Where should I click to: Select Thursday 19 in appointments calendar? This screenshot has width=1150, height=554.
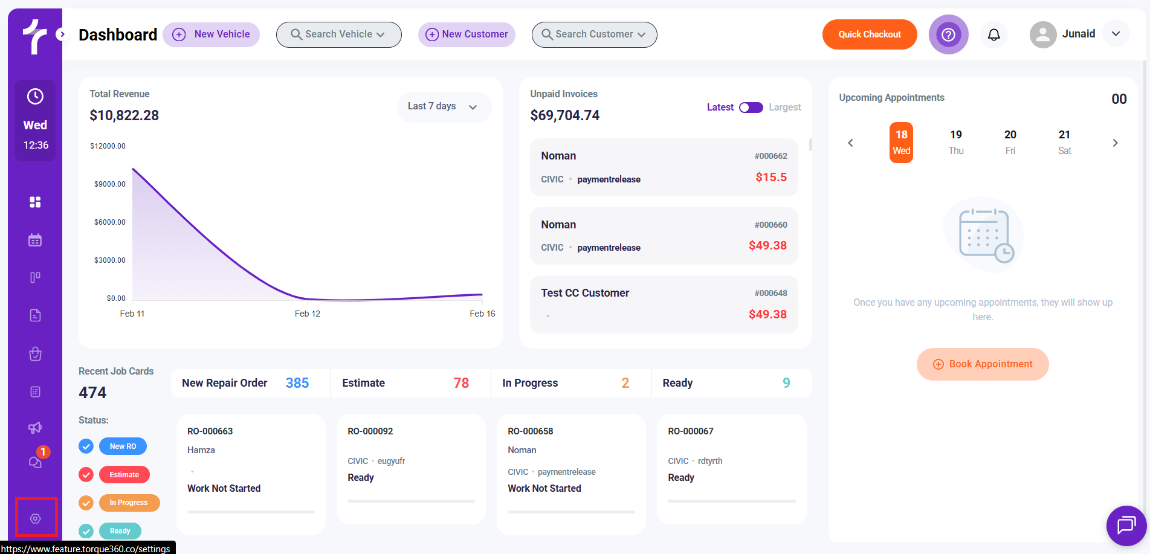[955, 143]
